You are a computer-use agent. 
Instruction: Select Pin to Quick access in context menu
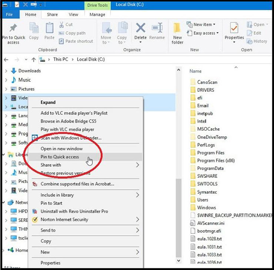point(60,157)
